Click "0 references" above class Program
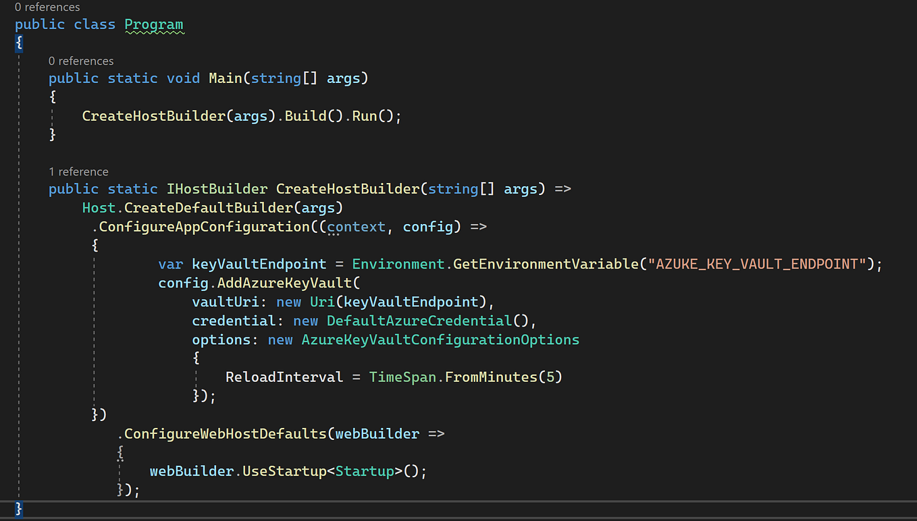The image size is (917, 521). (47, 7)
